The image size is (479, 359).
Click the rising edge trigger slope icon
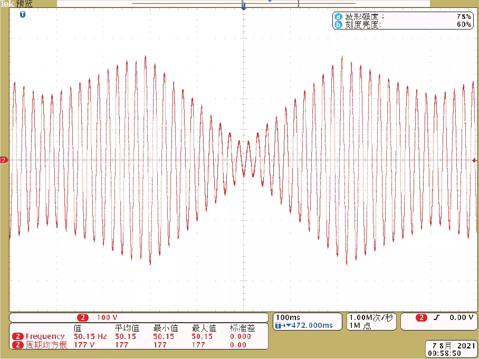[437, 318]
